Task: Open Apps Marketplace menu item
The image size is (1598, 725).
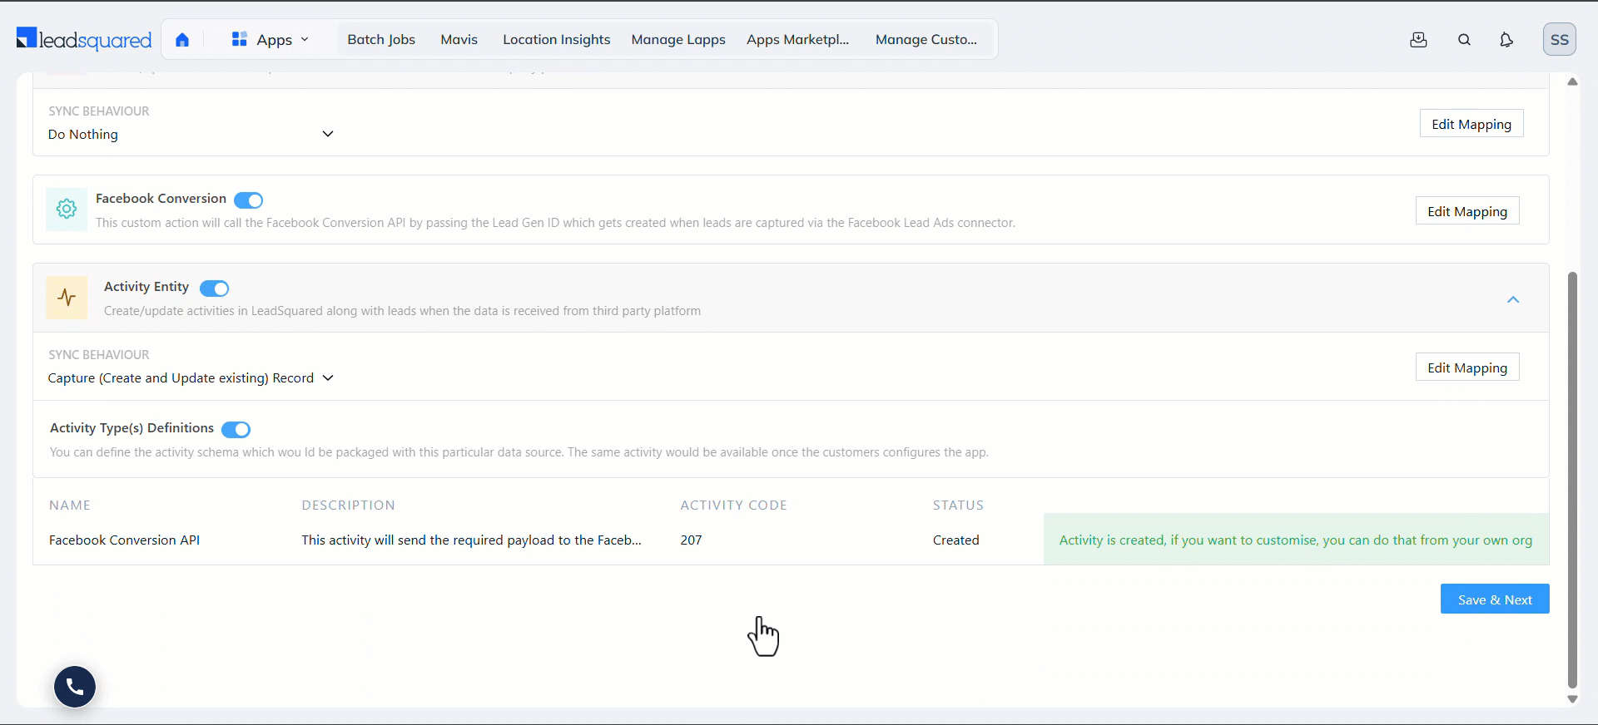Action: point(798,40)
